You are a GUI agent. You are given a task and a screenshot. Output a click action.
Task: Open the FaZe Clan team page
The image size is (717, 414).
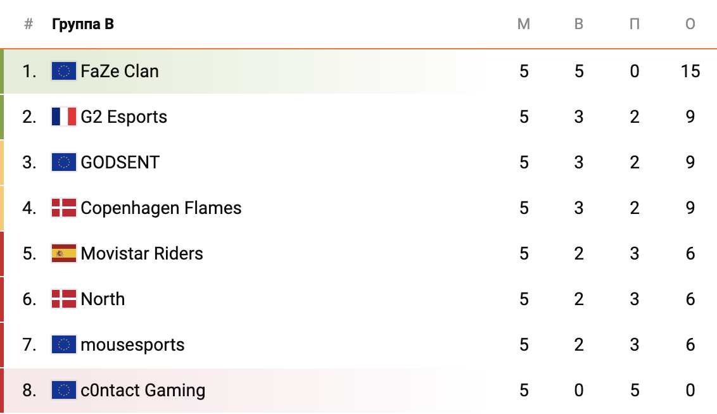[x=120, y=71]
